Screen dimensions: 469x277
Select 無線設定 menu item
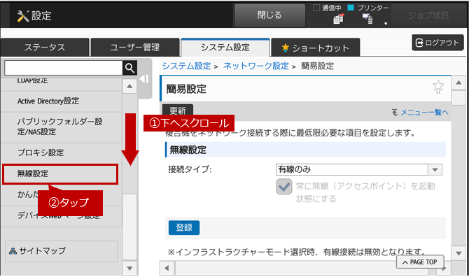[x=60, y=173]
